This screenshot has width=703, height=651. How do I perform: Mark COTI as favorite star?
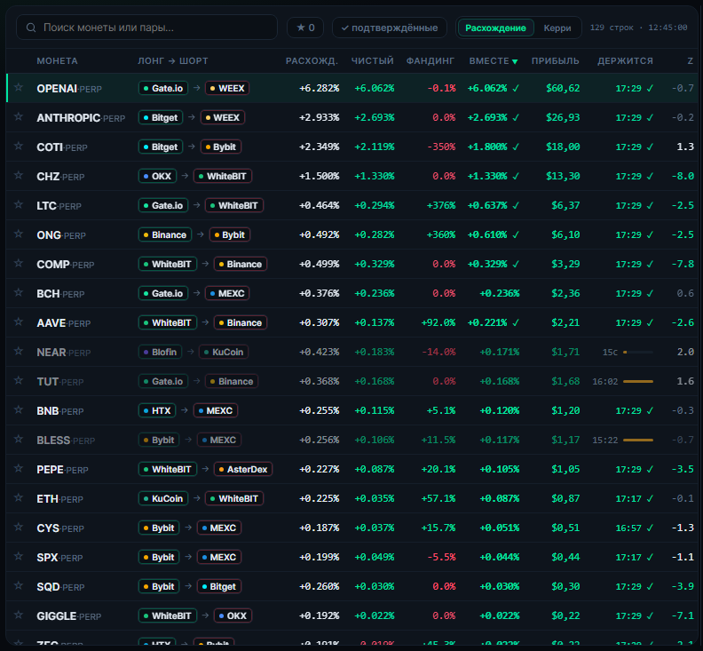coord(19,146)
